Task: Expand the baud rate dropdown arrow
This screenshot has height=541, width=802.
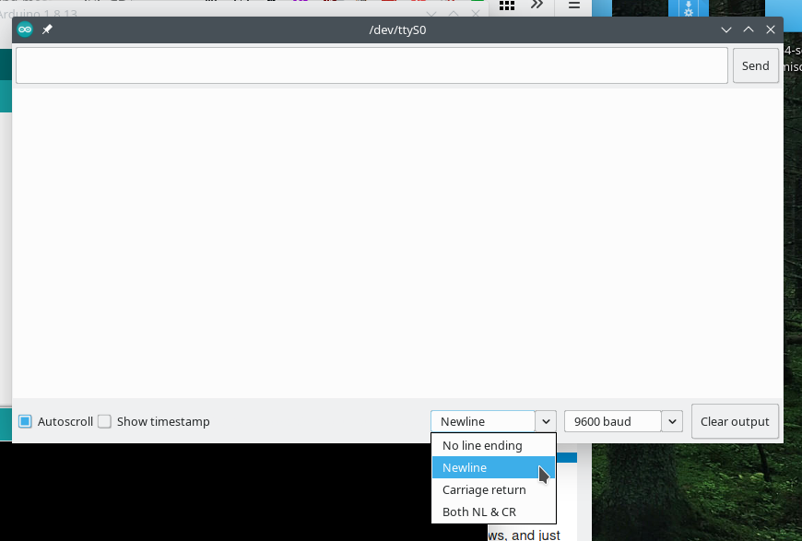Action: pyautogui.click(x=672, y=421)
